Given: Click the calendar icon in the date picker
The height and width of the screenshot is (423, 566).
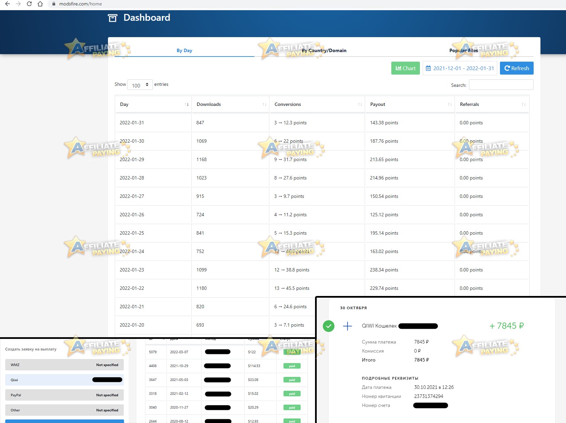Looking at the screenshot, I should (x=429, y=68).
